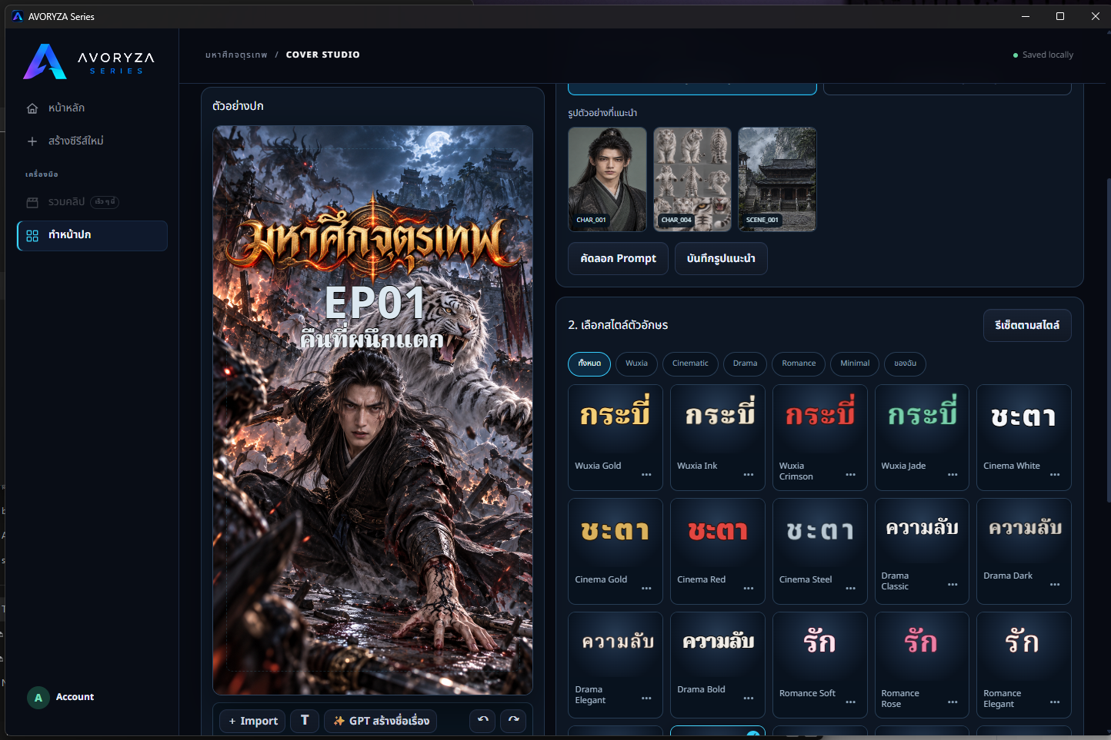1111x740 pixels.
Task: Choose the Drama Bold text style
Action: pyautogui.click(x=718, y=665)
